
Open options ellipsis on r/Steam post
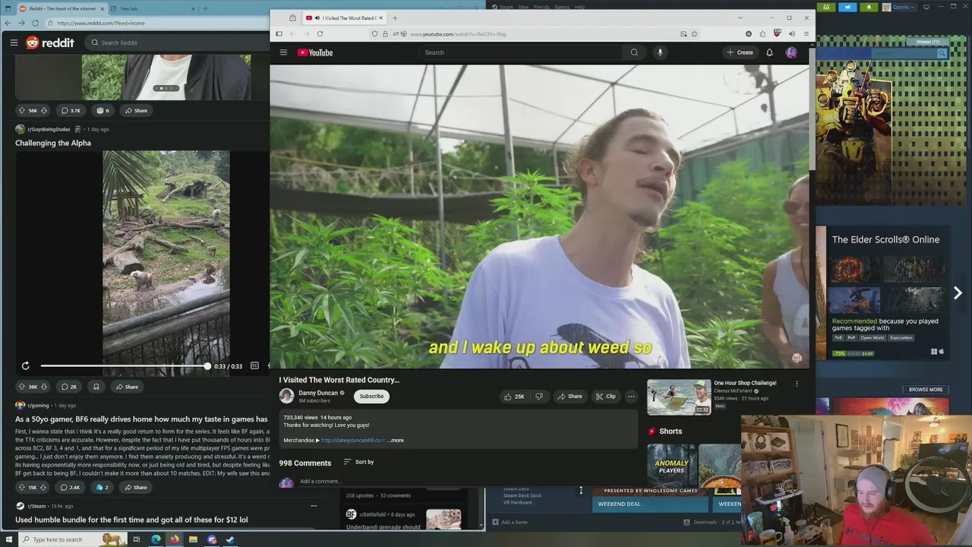coord(314,505)
